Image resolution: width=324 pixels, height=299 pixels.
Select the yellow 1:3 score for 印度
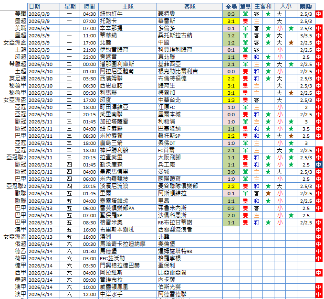coord(231,100)
